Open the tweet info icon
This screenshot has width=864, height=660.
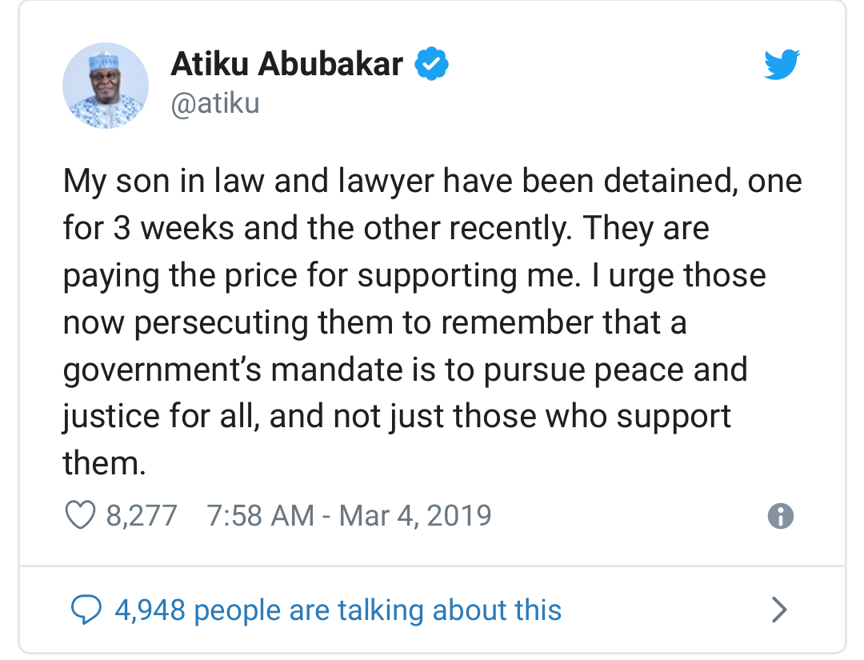pos(780,515)
